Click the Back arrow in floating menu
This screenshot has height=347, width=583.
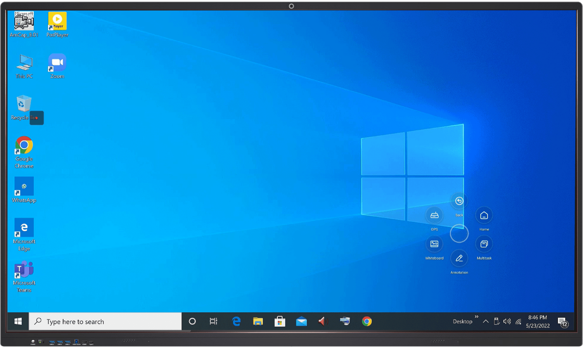click(x=459, y=201)
